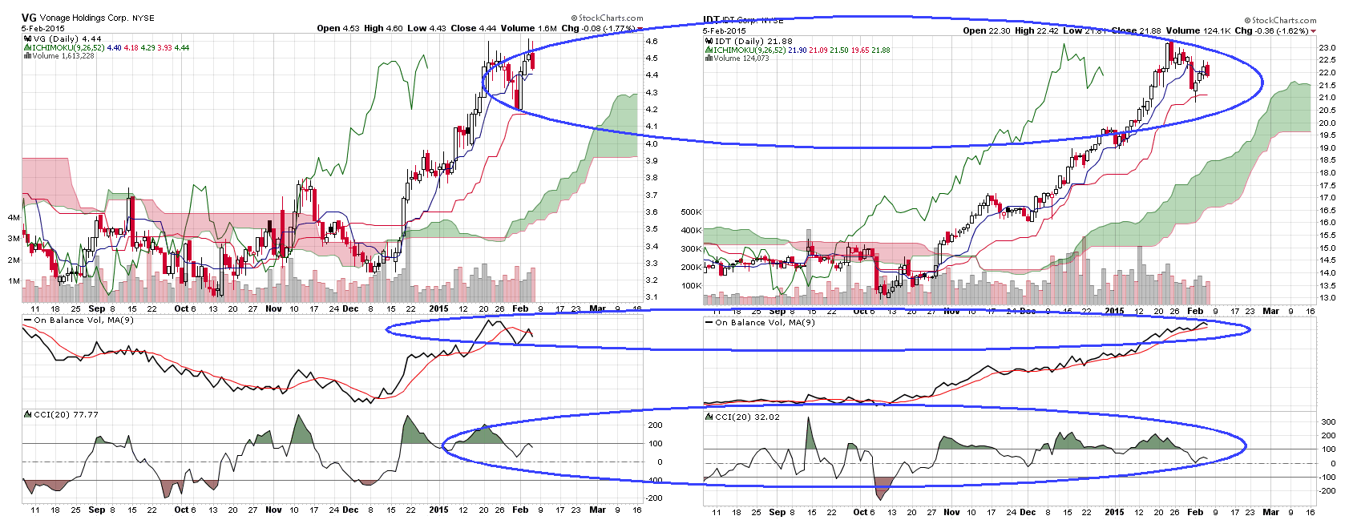The image size is (1349, 528).
Task: Click VG chart's Volume 1.6M value
Action: [x=529, y=28]
